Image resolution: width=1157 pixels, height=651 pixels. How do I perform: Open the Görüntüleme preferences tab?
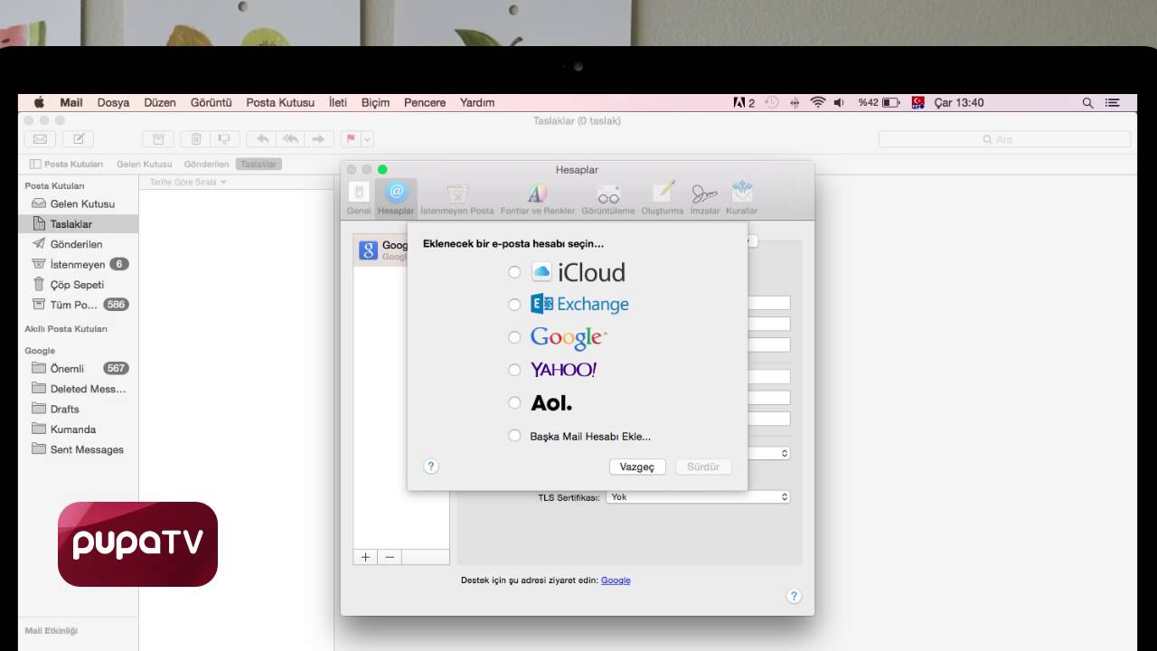(x=608, y=199)
